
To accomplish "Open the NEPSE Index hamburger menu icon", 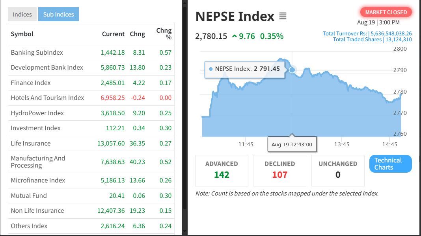I will click(x=283, y=16).
